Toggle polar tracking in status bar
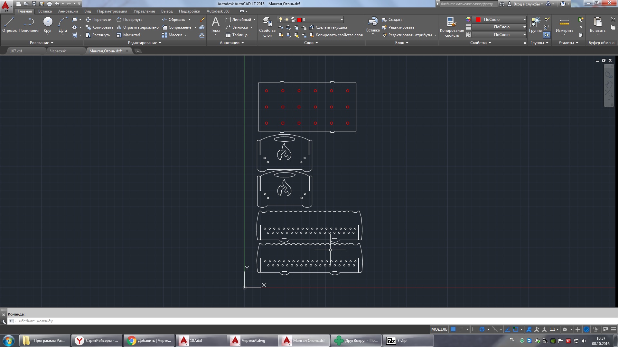 [482, 329]
